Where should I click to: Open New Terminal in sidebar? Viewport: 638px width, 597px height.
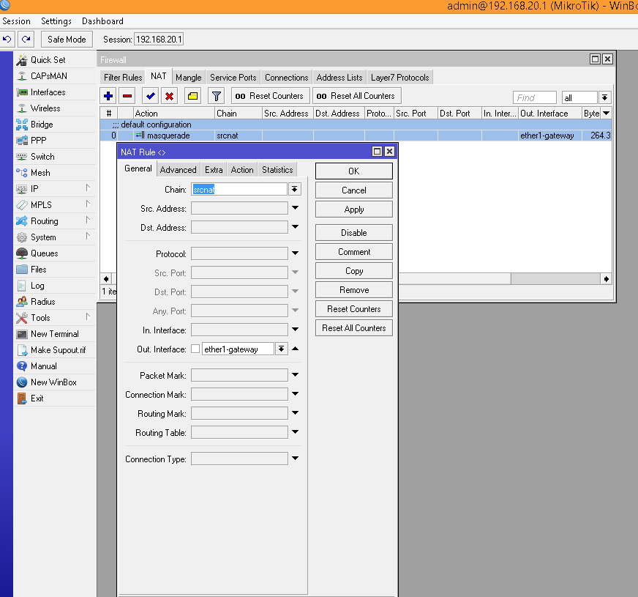coord(56,334)
